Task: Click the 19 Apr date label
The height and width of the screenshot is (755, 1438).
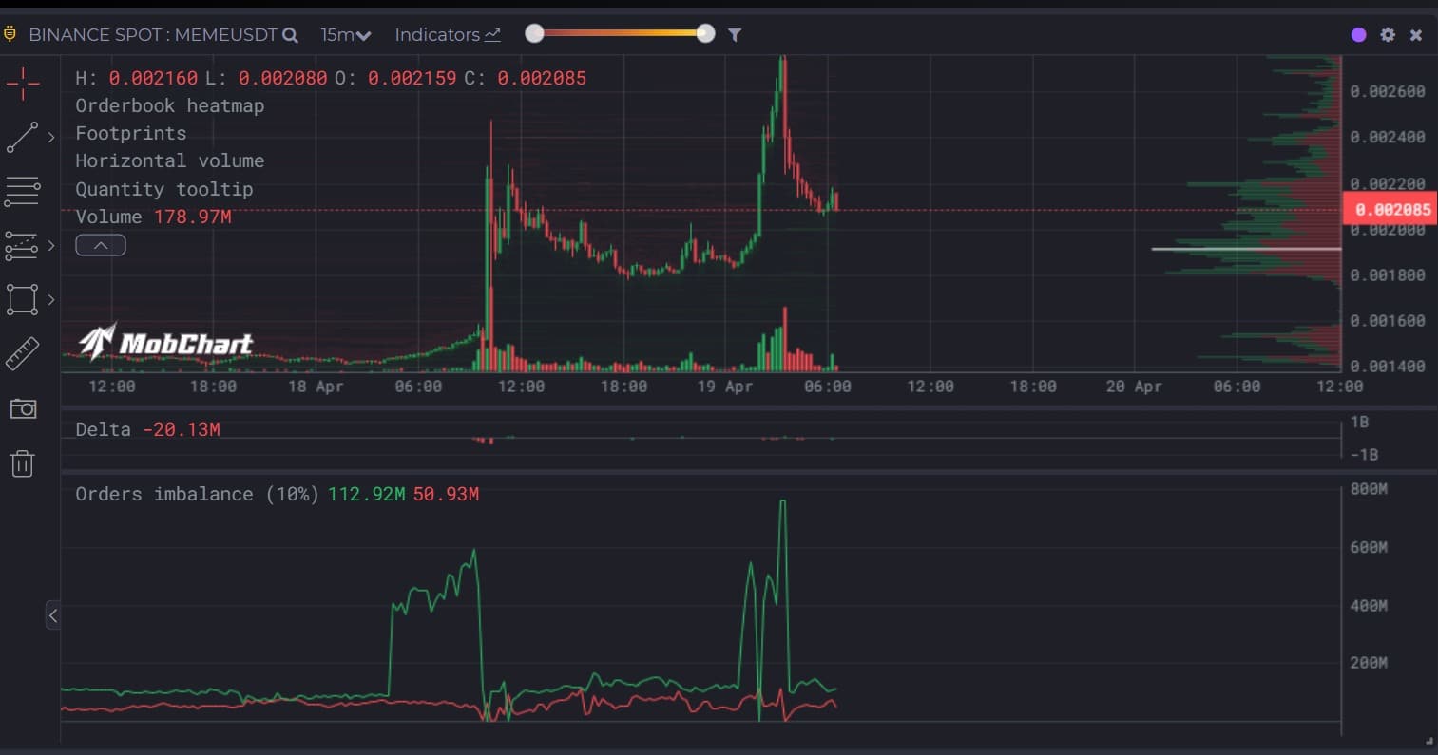Action: click(725, 387)
